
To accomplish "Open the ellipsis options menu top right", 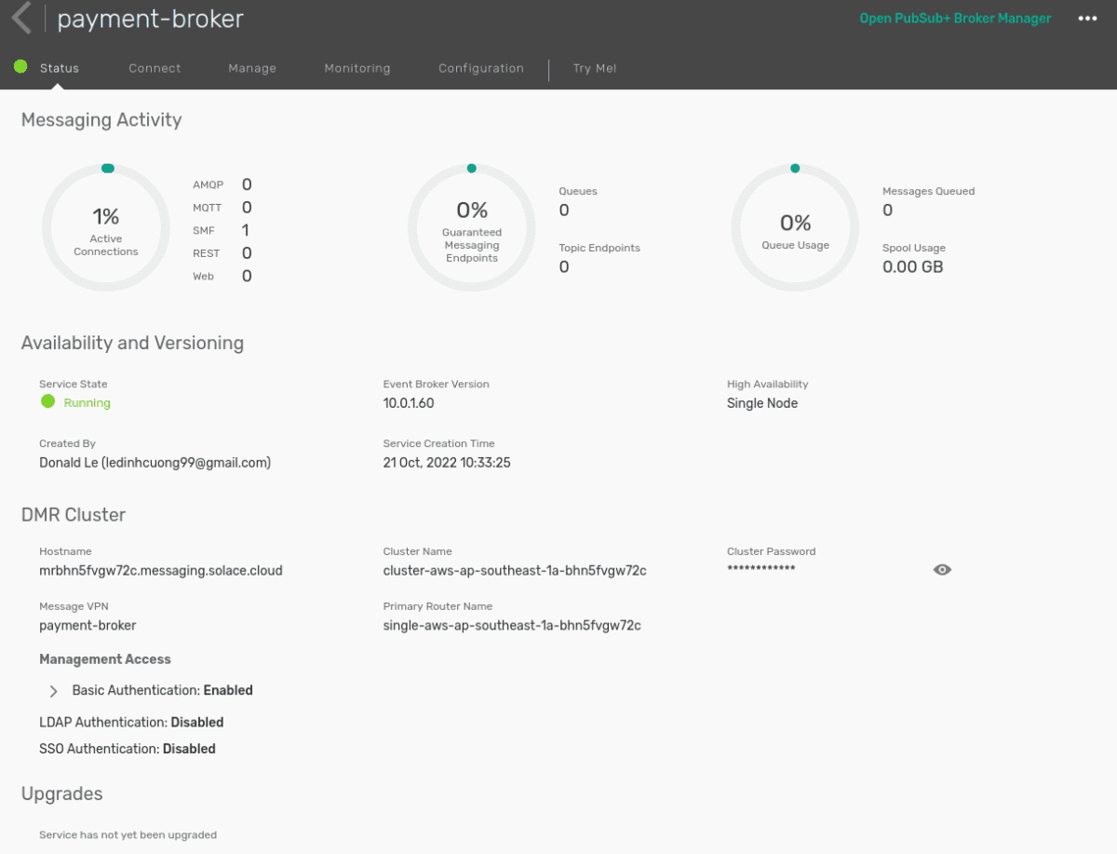I will [x=1087, y=18].
